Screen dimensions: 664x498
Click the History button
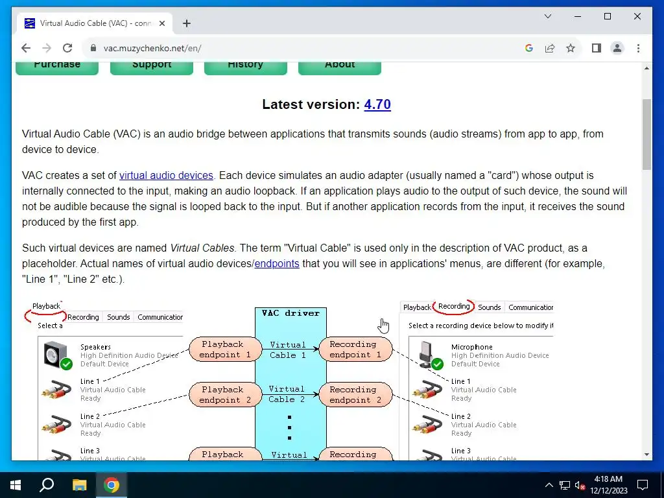pyautogui.click(x=246, y=67)
